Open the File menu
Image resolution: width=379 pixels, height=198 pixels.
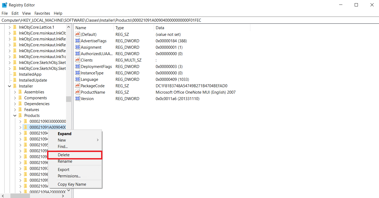(x=5, y=13)
